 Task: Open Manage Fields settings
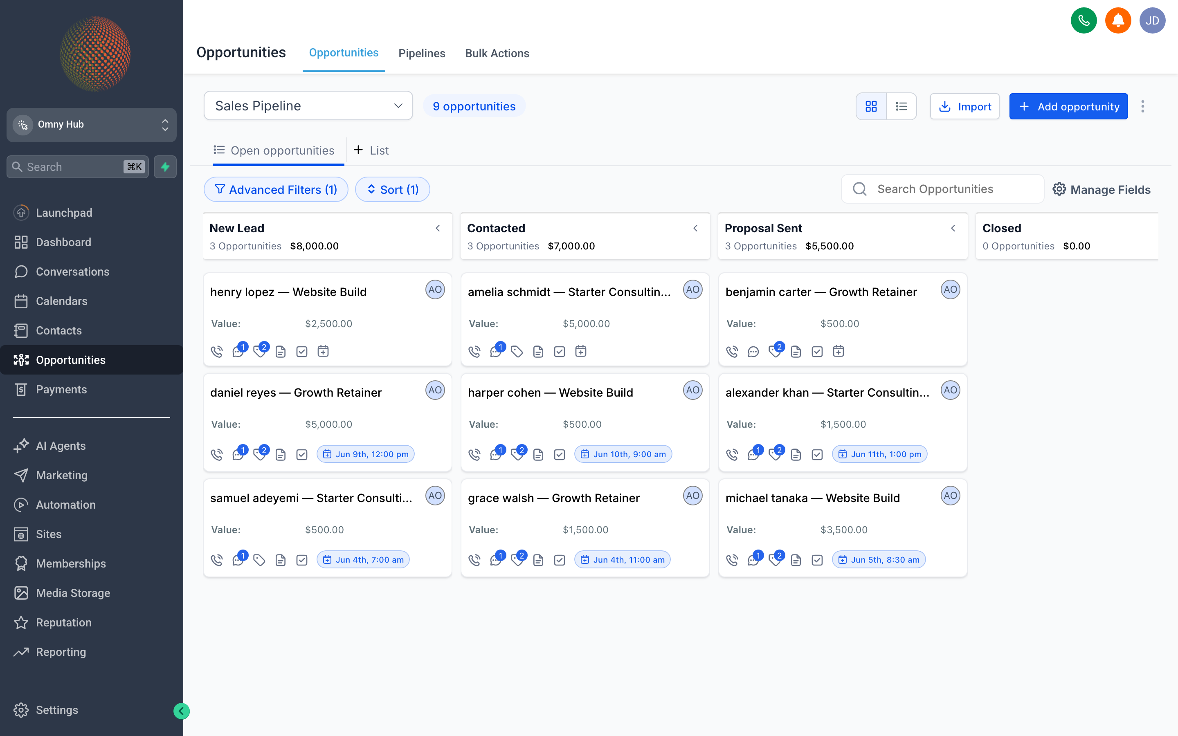1101,189
